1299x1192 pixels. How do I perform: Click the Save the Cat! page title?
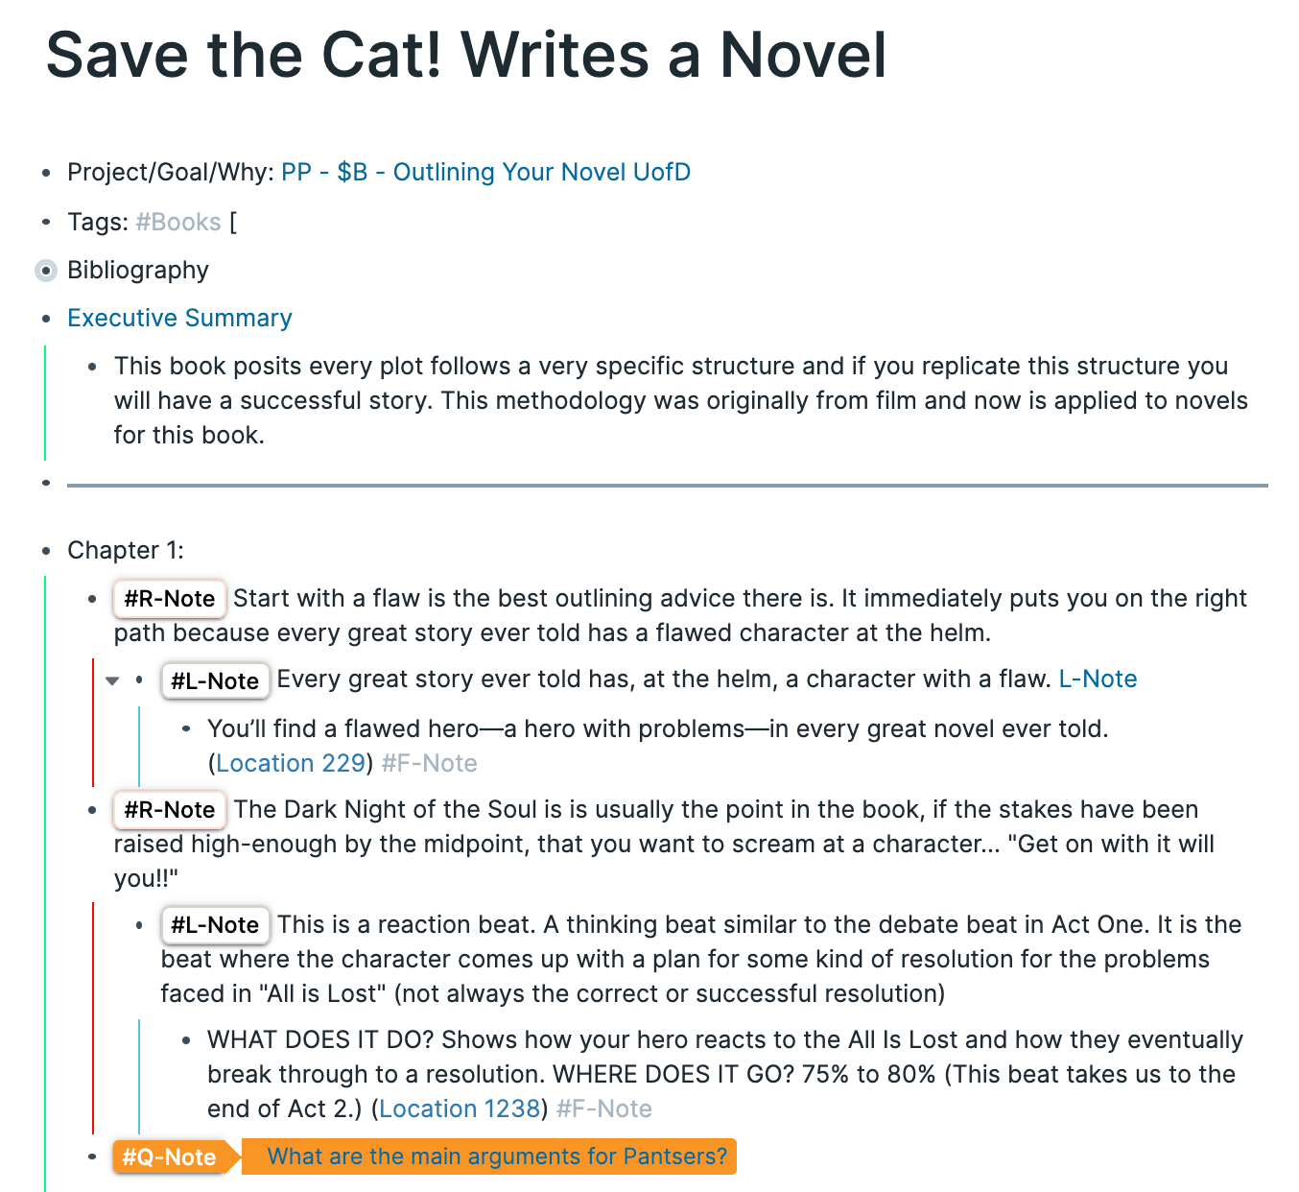coord(466,55)
